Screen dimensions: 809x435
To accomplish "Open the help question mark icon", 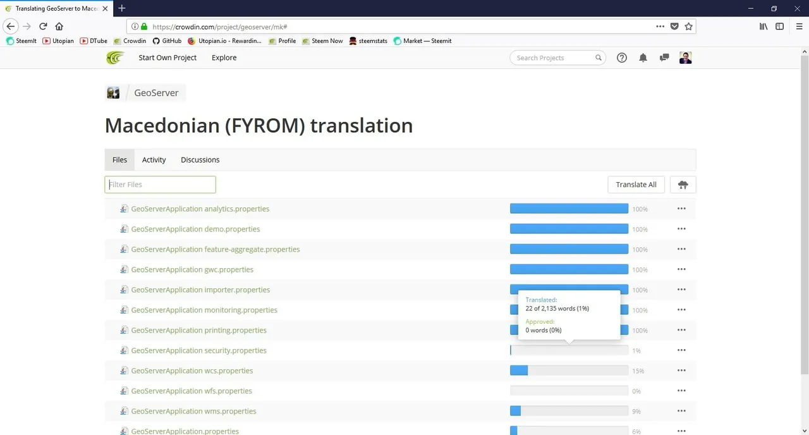I will [x=622, y=58].
